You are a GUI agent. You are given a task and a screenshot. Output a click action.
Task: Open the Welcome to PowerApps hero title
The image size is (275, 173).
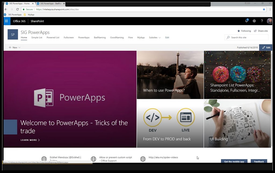(74, 127)
